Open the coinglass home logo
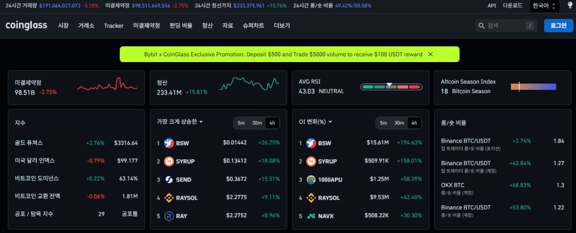Viewport: 576px width, 233px height. (x=26, y=26)
